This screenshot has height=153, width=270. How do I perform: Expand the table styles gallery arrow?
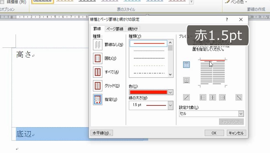(191, 2)
